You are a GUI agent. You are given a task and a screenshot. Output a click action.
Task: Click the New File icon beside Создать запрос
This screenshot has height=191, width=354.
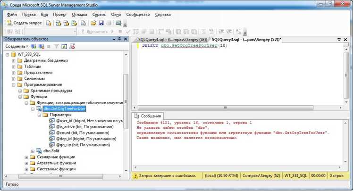tap(48, 23)
